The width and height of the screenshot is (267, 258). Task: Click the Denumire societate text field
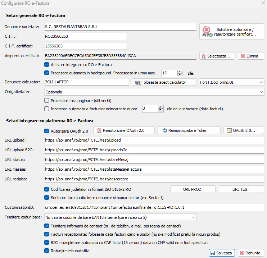coord(120,27)
